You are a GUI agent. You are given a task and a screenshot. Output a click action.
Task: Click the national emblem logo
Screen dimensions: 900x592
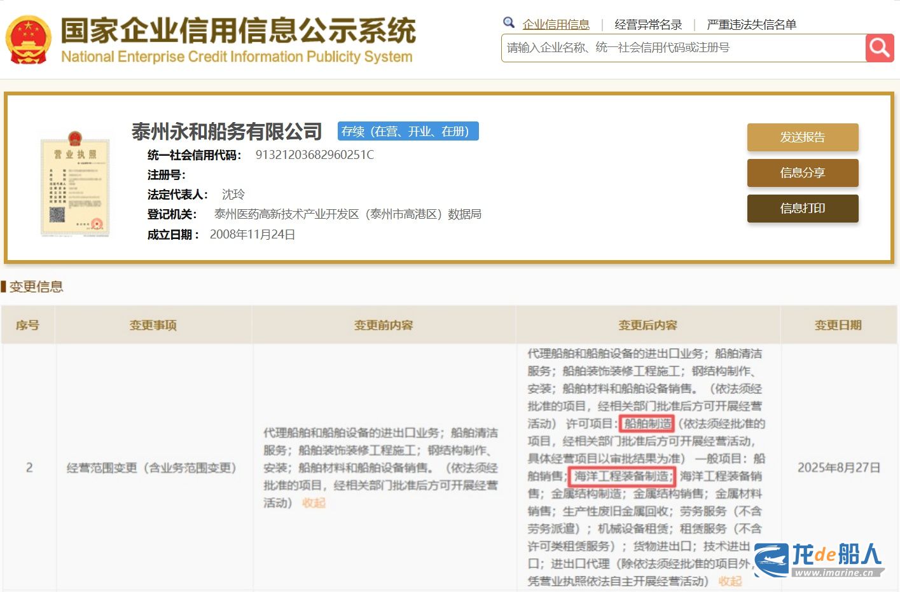[x=28, y=39]
